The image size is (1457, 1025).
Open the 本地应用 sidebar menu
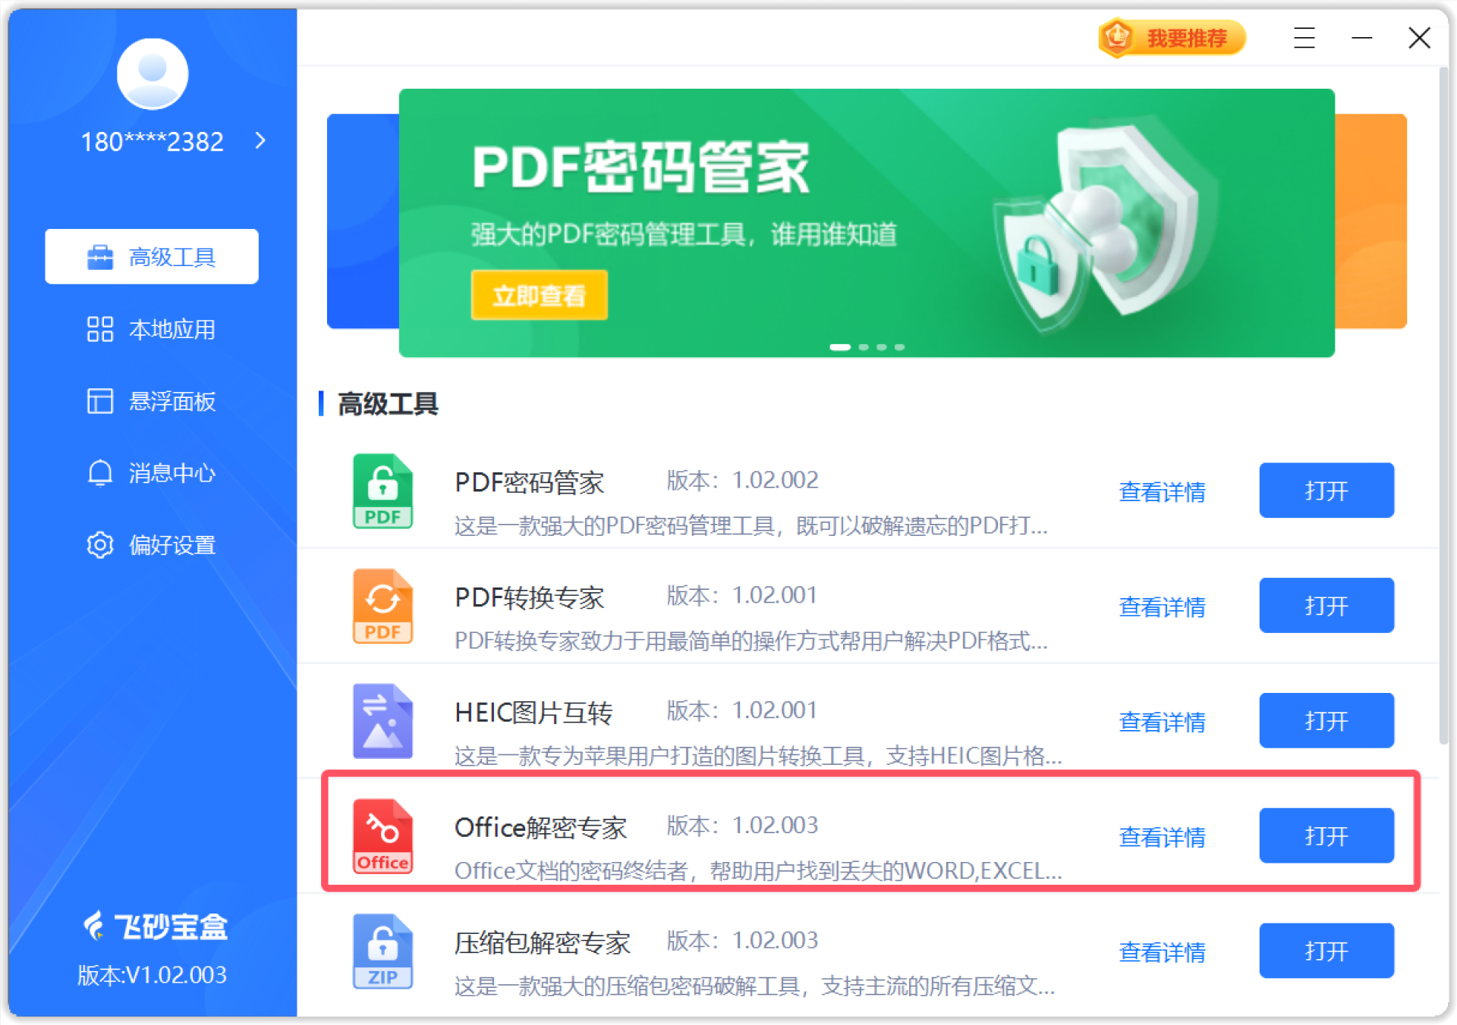[x=152, y=329]
